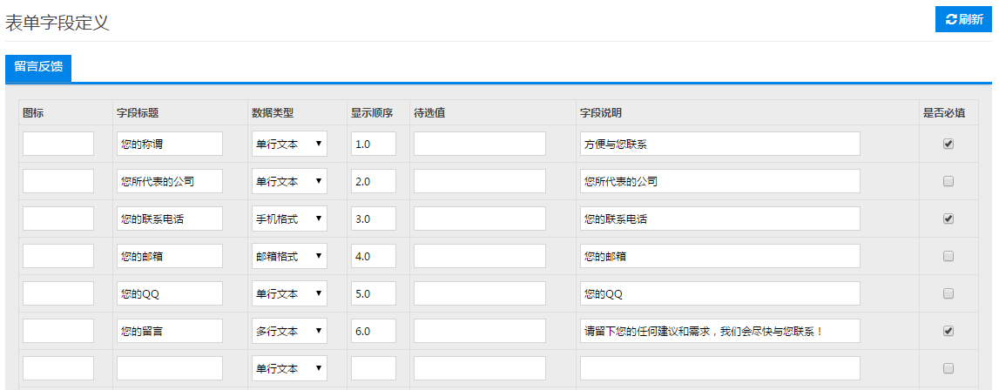This screenshot has height=390, width=999.
Task: Expand the 手机格式 data type dropdown
Action: pyautogui.click(x=289, y=219)
